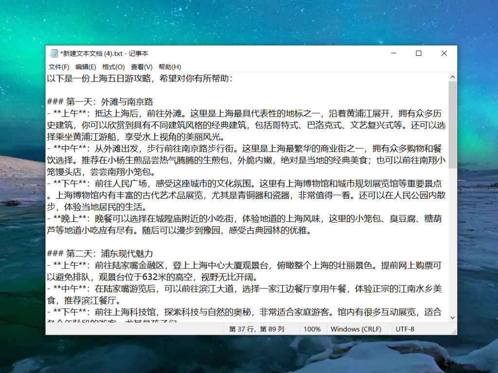Click the line starting '芦等地道小吃应有尽有'
Image resolution: width=498 pixels, height=373 pixels.
pos(179,230)
